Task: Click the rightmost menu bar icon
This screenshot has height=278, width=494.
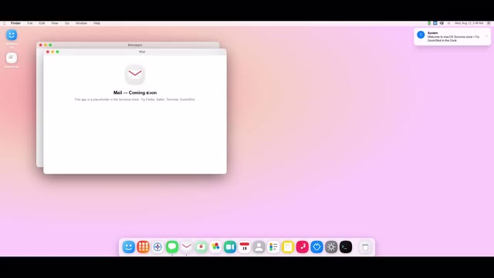Action: pyautogui.click(x=489, y=23)
